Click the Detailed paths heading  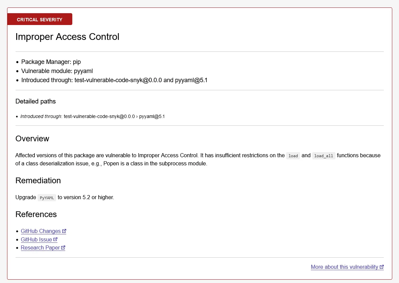coord(35,101)
